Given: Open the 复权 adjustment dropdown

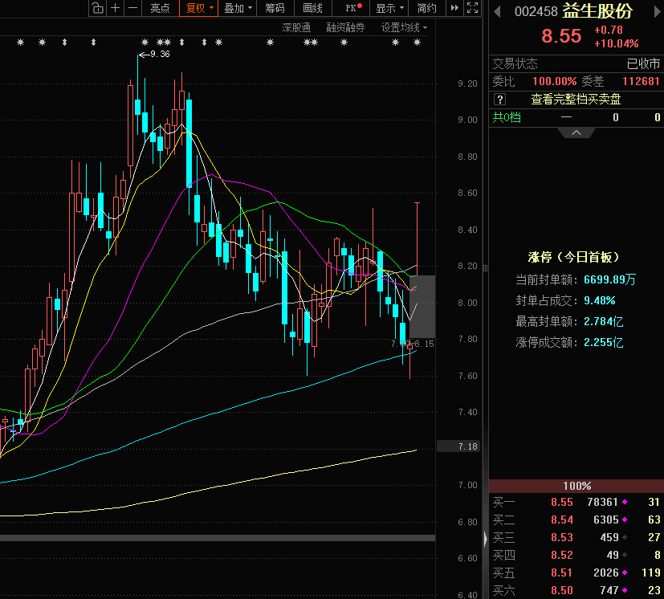Looking at the screenshot, I should [x=198, y=8].
